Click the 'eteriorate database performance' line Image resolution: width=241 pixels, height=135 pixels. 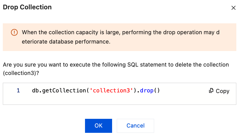[66, 42]
